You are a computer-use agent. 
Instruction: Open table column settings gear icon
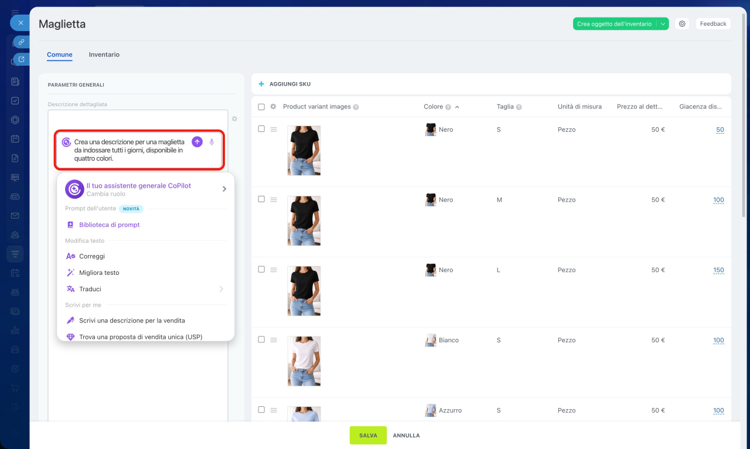click(273, 107)
